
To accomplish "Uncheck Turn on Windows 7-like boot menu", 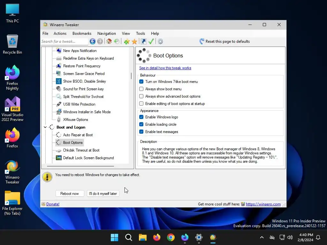I will (141, 82).
